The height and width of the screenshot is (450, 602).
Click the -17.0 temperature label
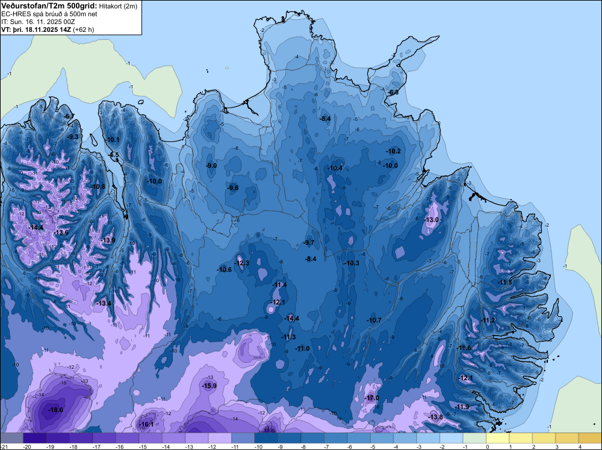click(371, 398)
